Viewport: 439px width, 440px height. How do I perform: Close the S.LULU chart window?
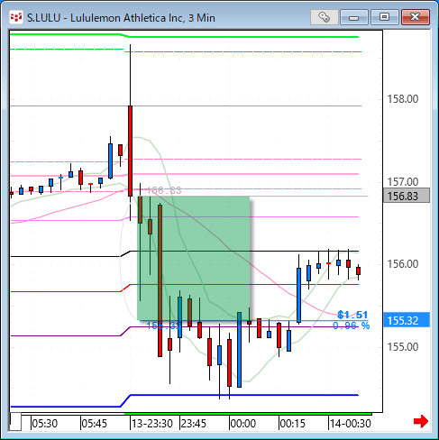tap(416, 17)
